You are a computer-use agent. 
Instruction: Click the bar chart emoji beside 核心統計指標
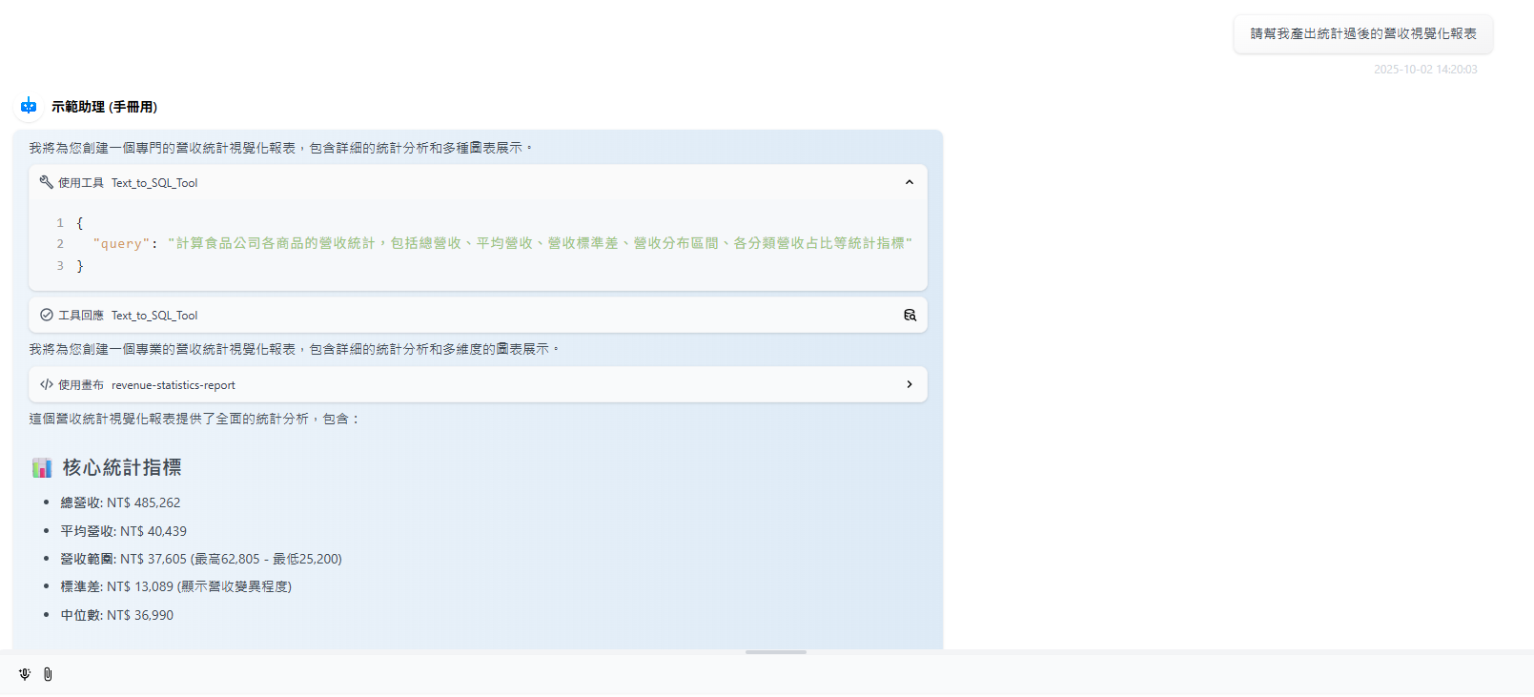42,467
